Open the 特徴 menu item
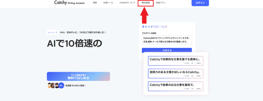Viewport: 263px width, 101px height. coord(95,3)
